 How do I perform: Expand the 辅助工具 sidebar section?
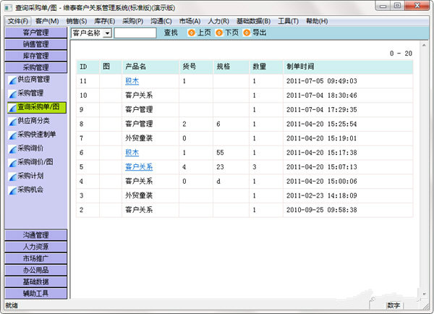(x=35, y=293)
